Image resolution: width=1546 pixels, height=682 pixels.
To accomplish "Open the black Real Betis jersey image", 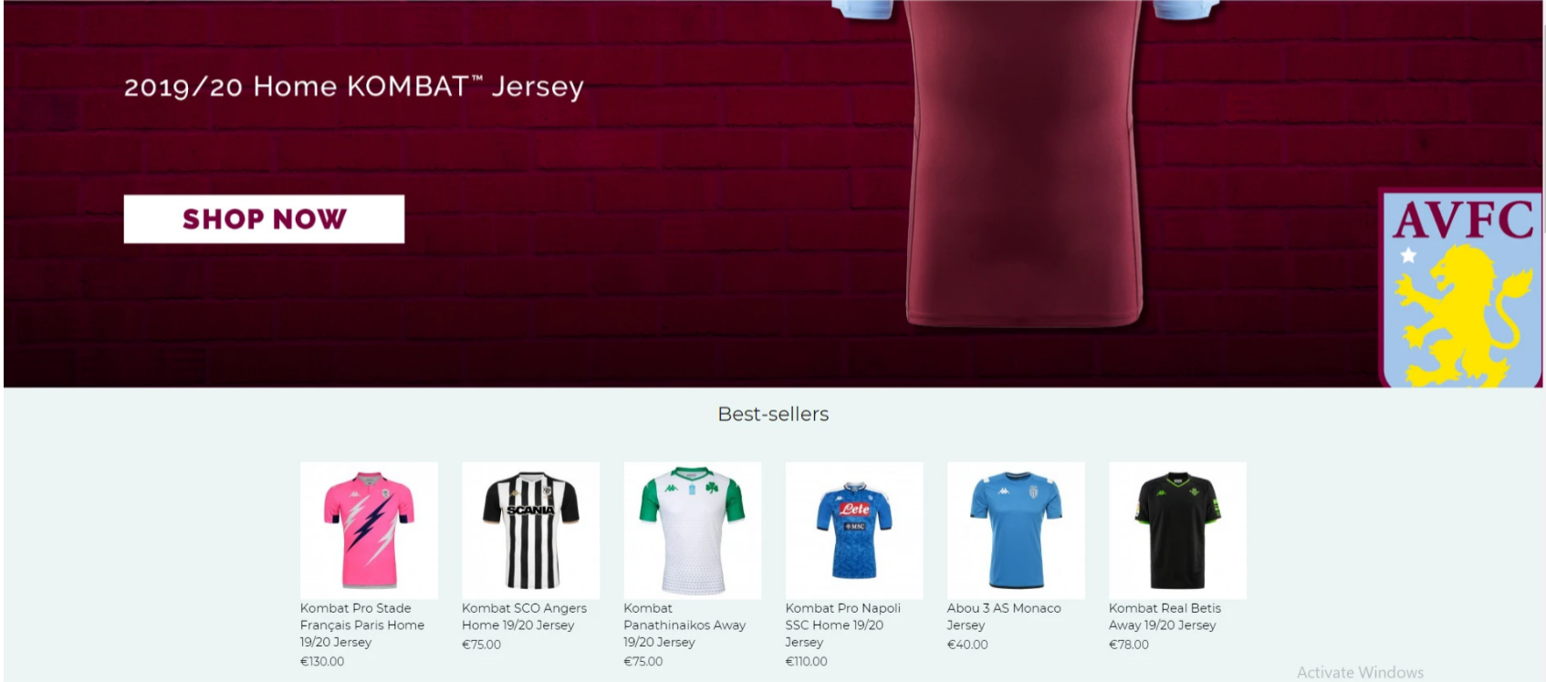I will click(x=1177, y=530).
